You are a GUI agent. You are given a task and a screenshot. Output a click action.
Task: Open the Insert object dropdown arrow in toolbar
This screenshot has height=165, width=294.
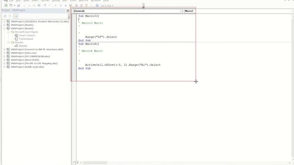pyautogui.click(x=14, y=5)
